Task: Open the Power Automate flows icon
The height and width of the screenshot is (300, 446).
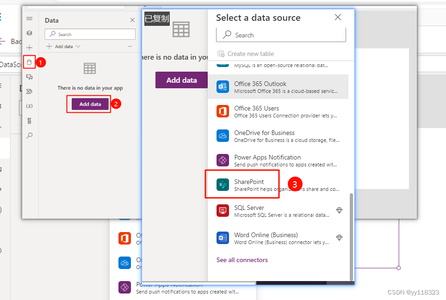Action: (29, 92)
